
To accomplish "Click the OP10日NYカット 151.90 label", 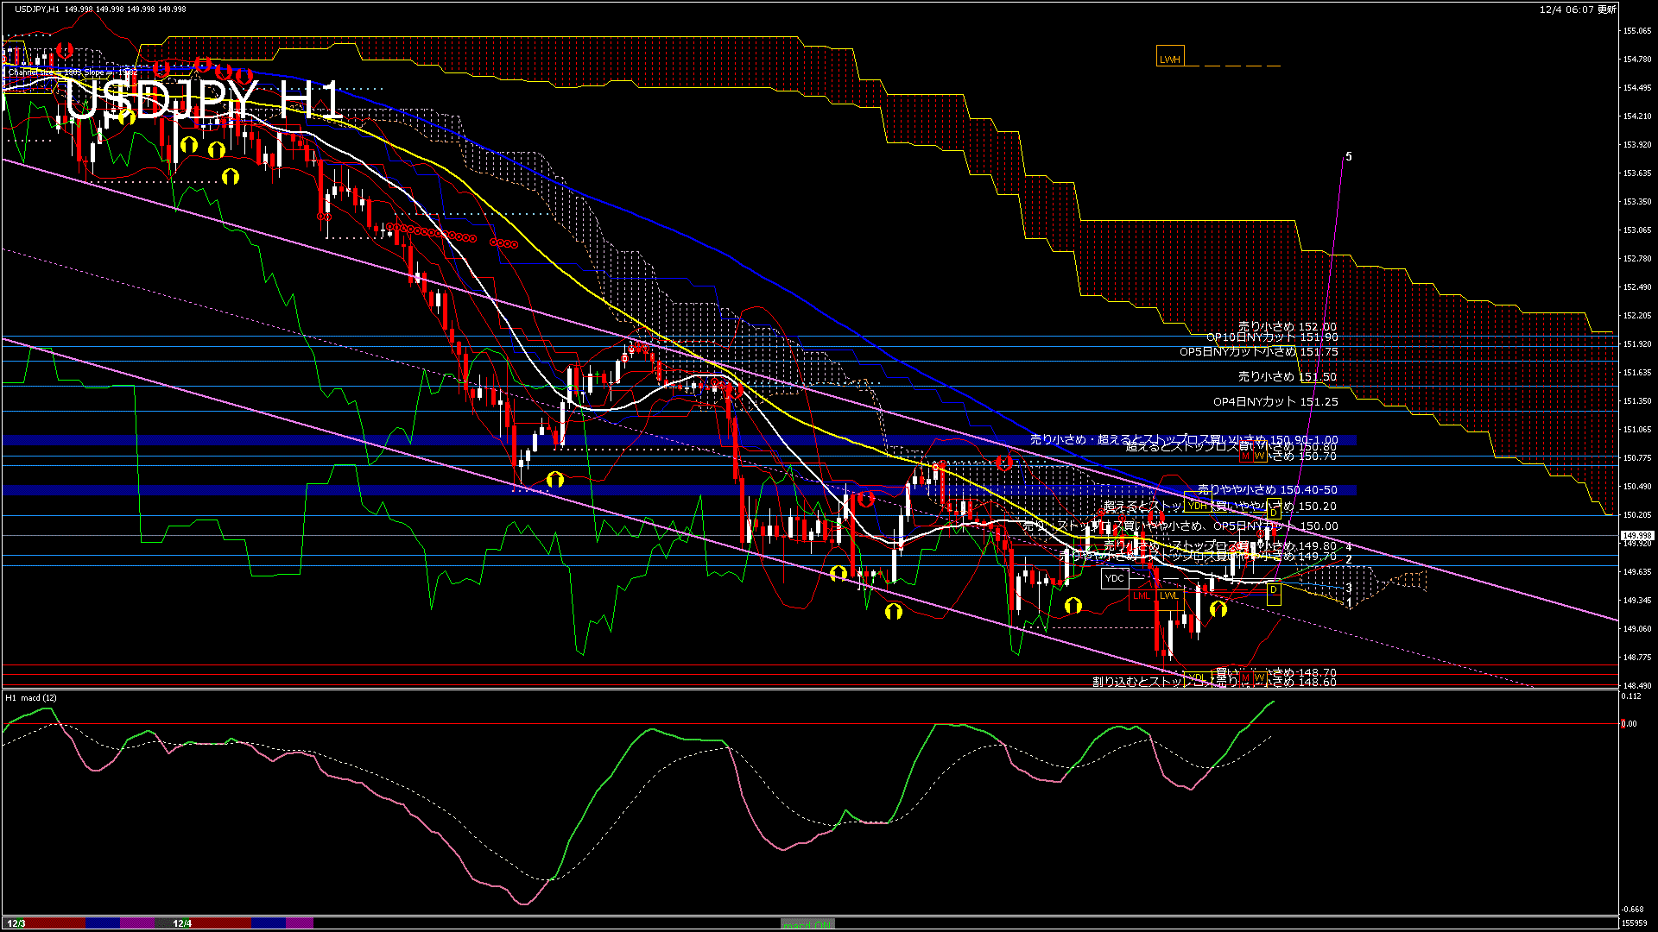I will 1272,337.
